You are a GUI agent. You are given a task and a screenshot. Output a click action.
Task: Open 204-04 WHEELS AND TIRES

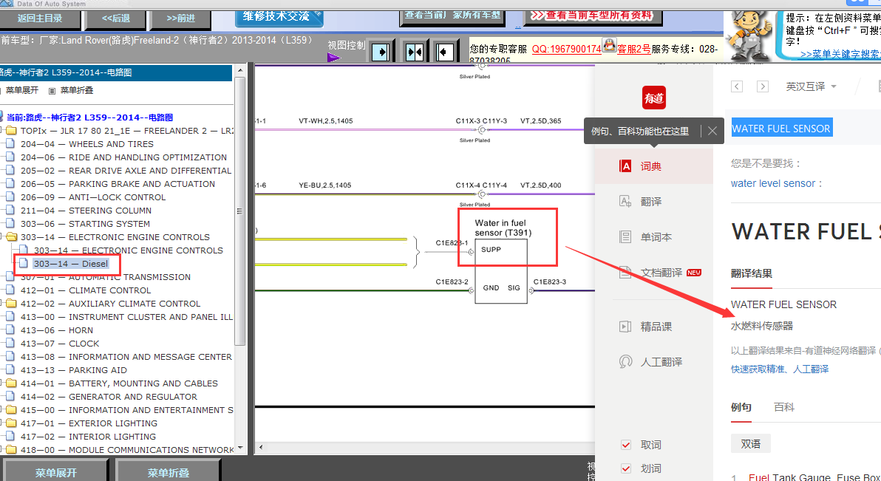(87, 144)
